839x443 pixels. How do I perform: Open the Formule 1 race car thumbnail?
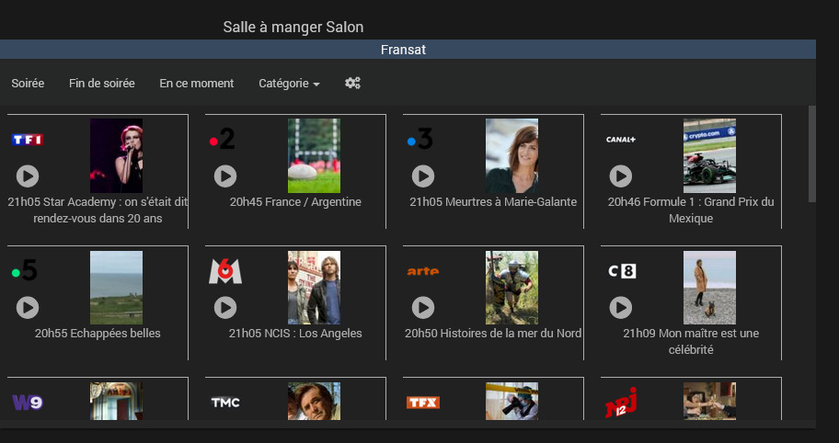[x=709, y=155]
